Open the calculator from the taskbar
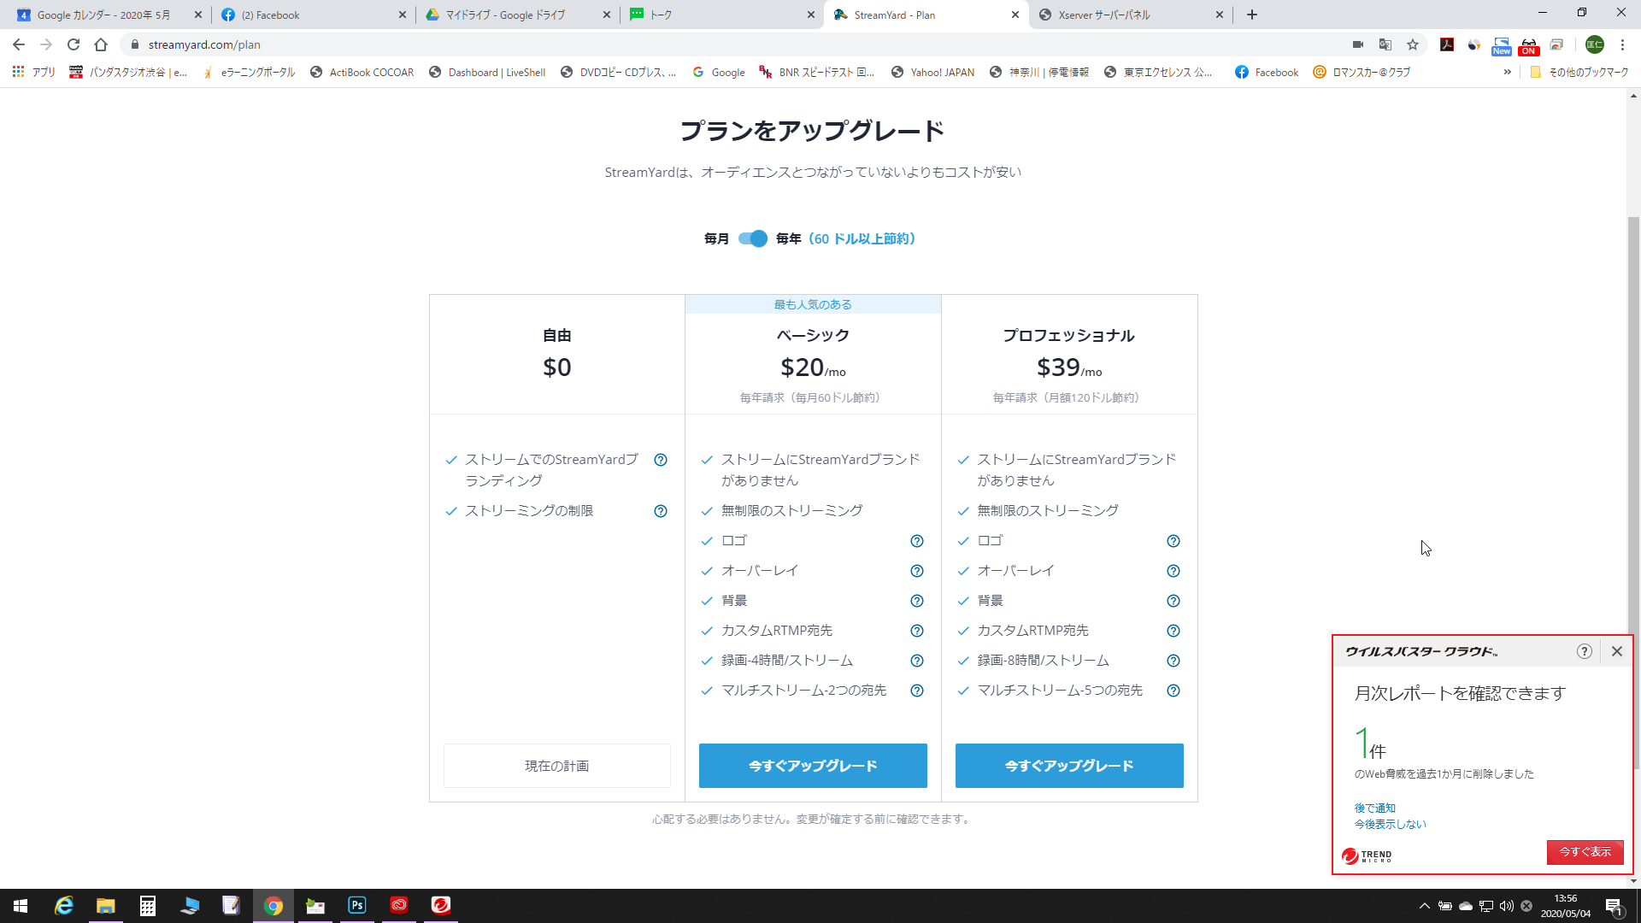The width and height of the screenshot is (1641, 923). coord(148,905)
